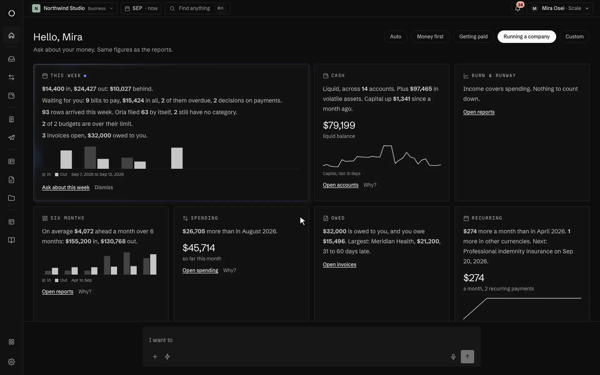Viewport: 600px width, 375px height.
Task: Open the home icon in sidebar
Action: click(x=12, y=35)
